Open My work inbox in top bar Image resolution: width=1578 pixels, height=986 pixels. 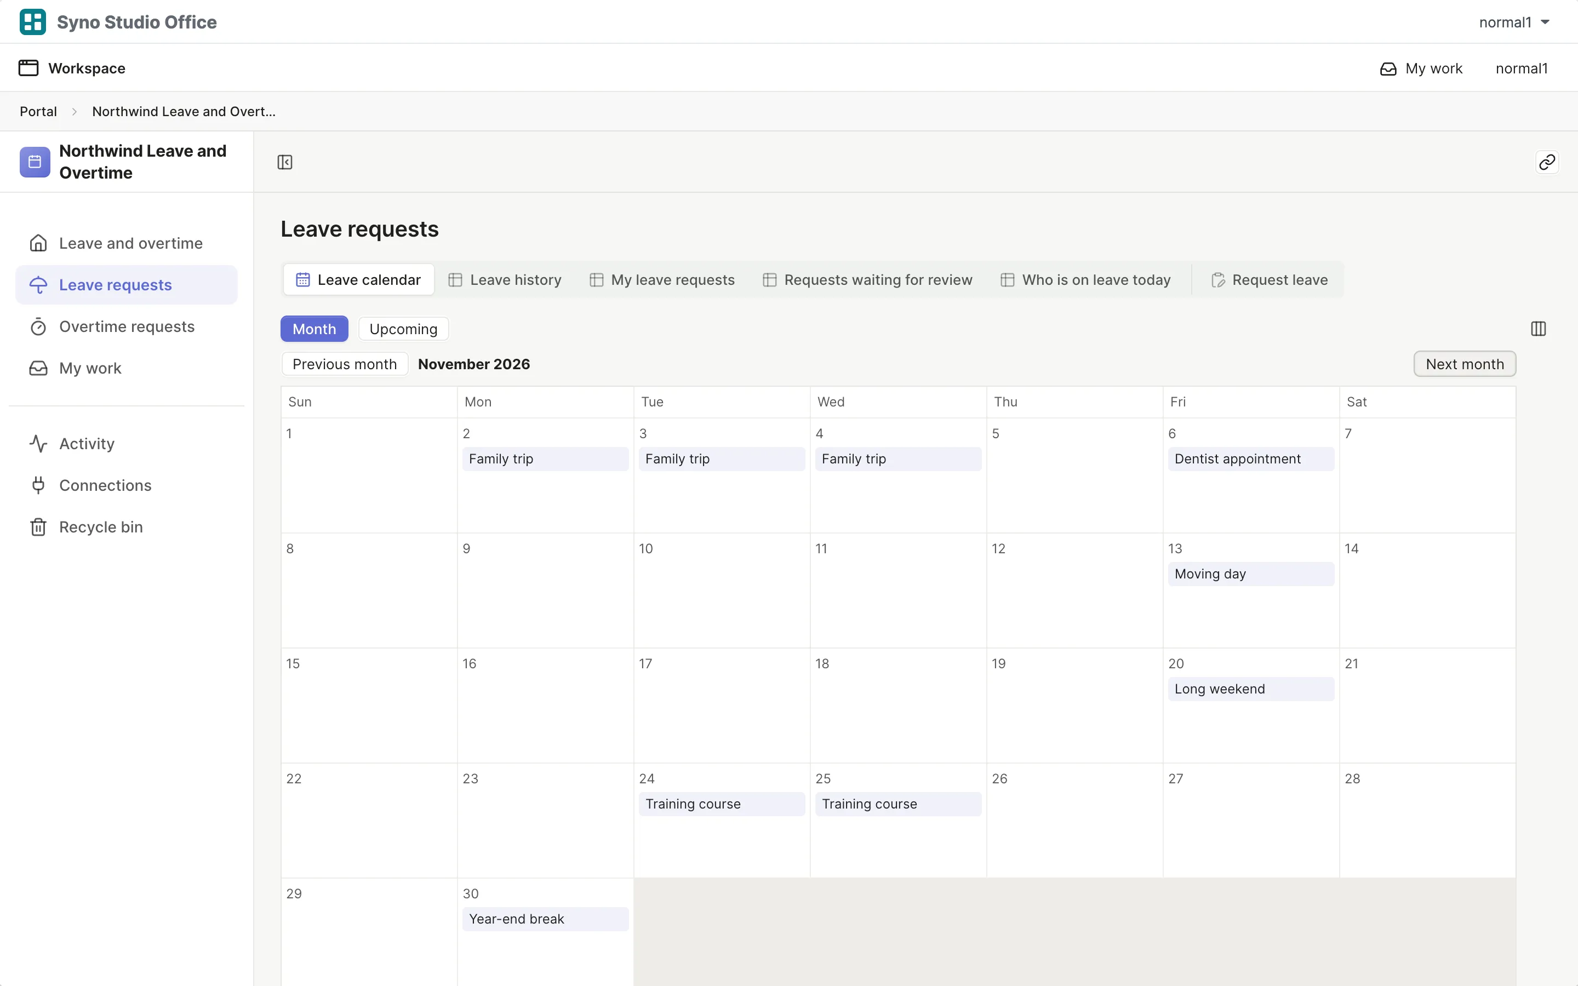coord(1421,68)
